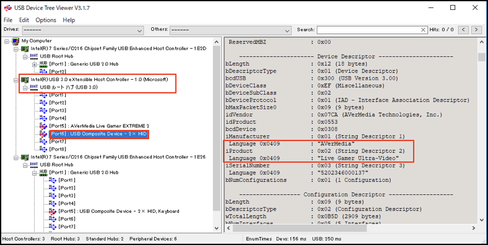
Task: Select Port4 inside 1E26 Generic USB 2.0 Hub
Action: pyautogui.click(x=67, y=204)
